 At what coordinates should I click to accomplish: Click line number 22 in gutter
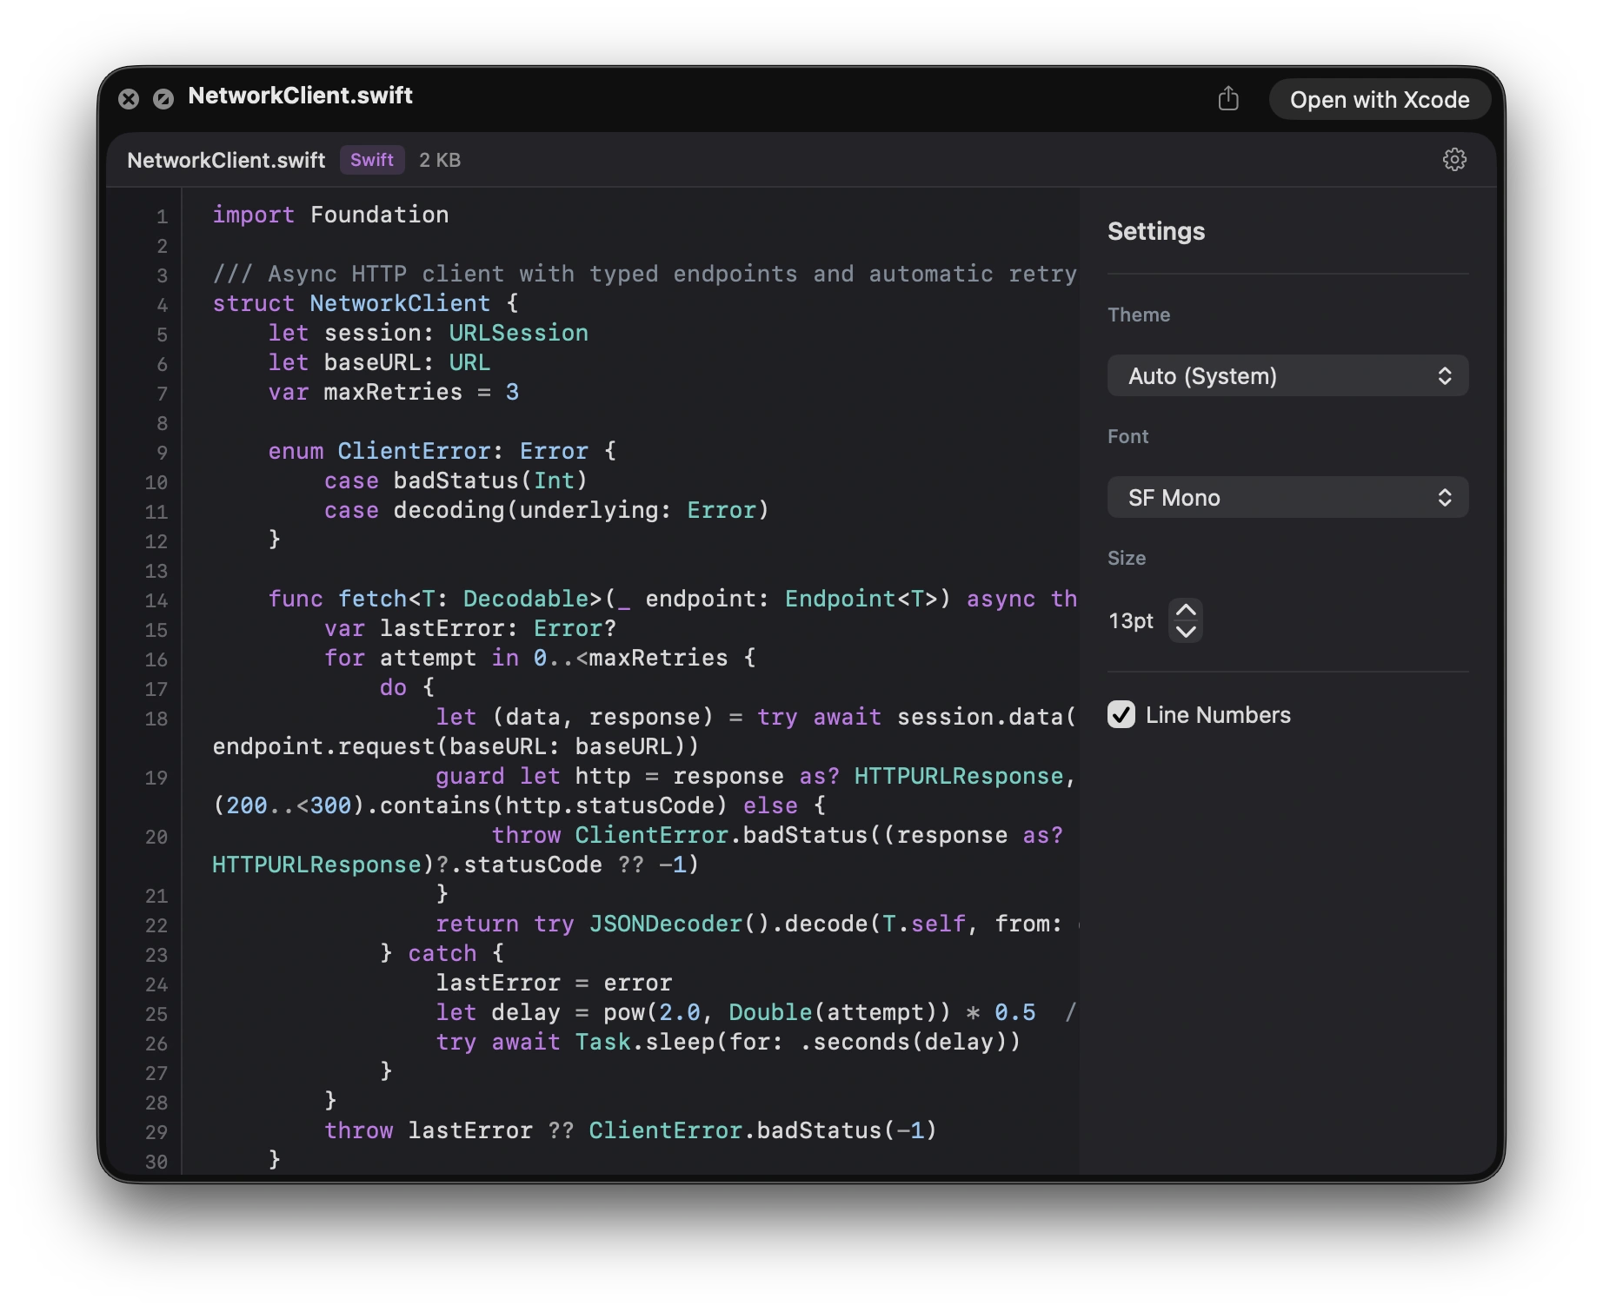pos(156,925)
